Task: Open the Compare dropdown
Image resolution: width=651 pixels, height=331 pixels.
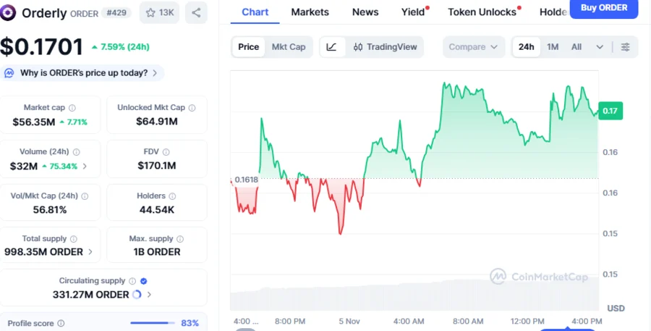Action: tap(472, 47)
